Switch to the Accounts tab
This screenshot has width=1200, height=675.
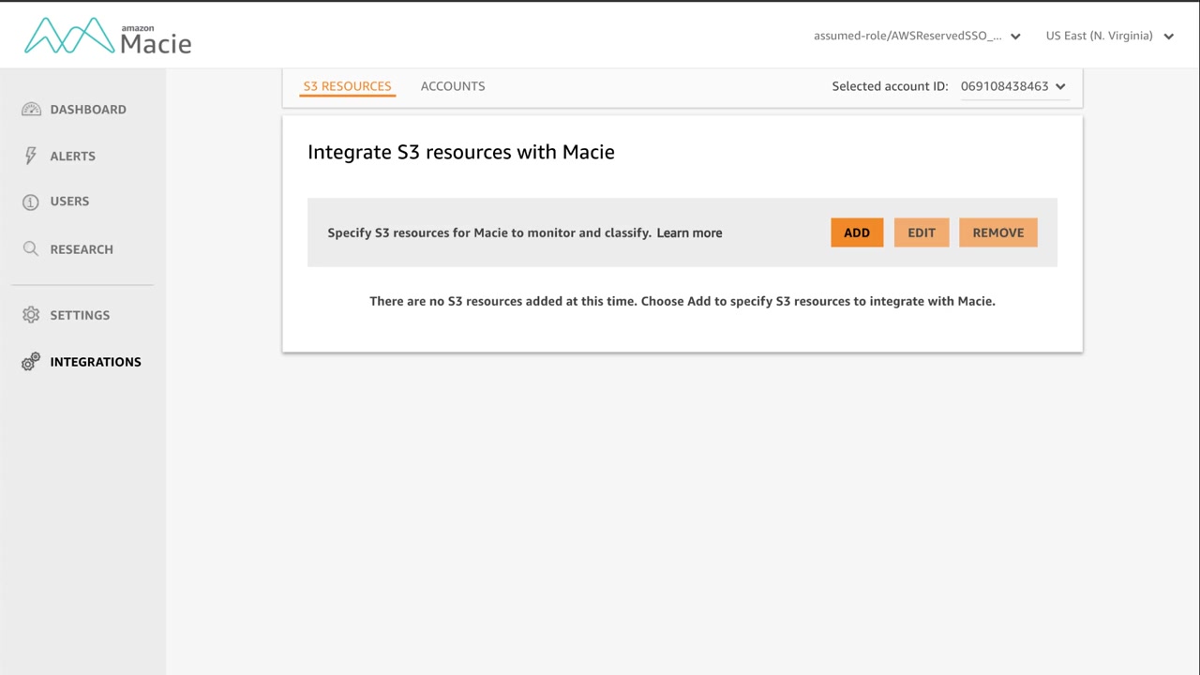coord(453,86)
